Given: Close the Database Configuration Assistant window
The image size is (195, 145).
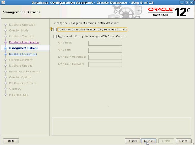Looking at the screenshot, I should point(192,2).
